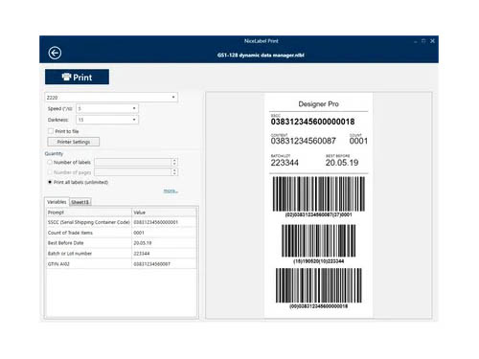Select the Number of pages radio option

[x=50, y=172]
